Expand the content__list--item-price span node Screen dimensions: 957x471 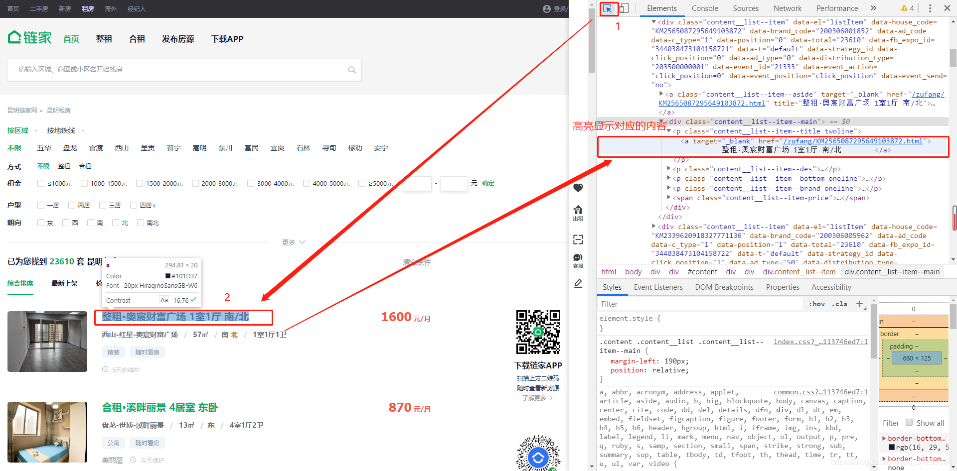669,198
